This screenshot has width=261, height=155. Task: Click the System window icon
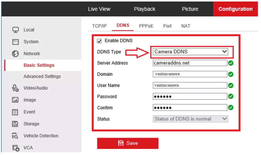tap(16, 42)
